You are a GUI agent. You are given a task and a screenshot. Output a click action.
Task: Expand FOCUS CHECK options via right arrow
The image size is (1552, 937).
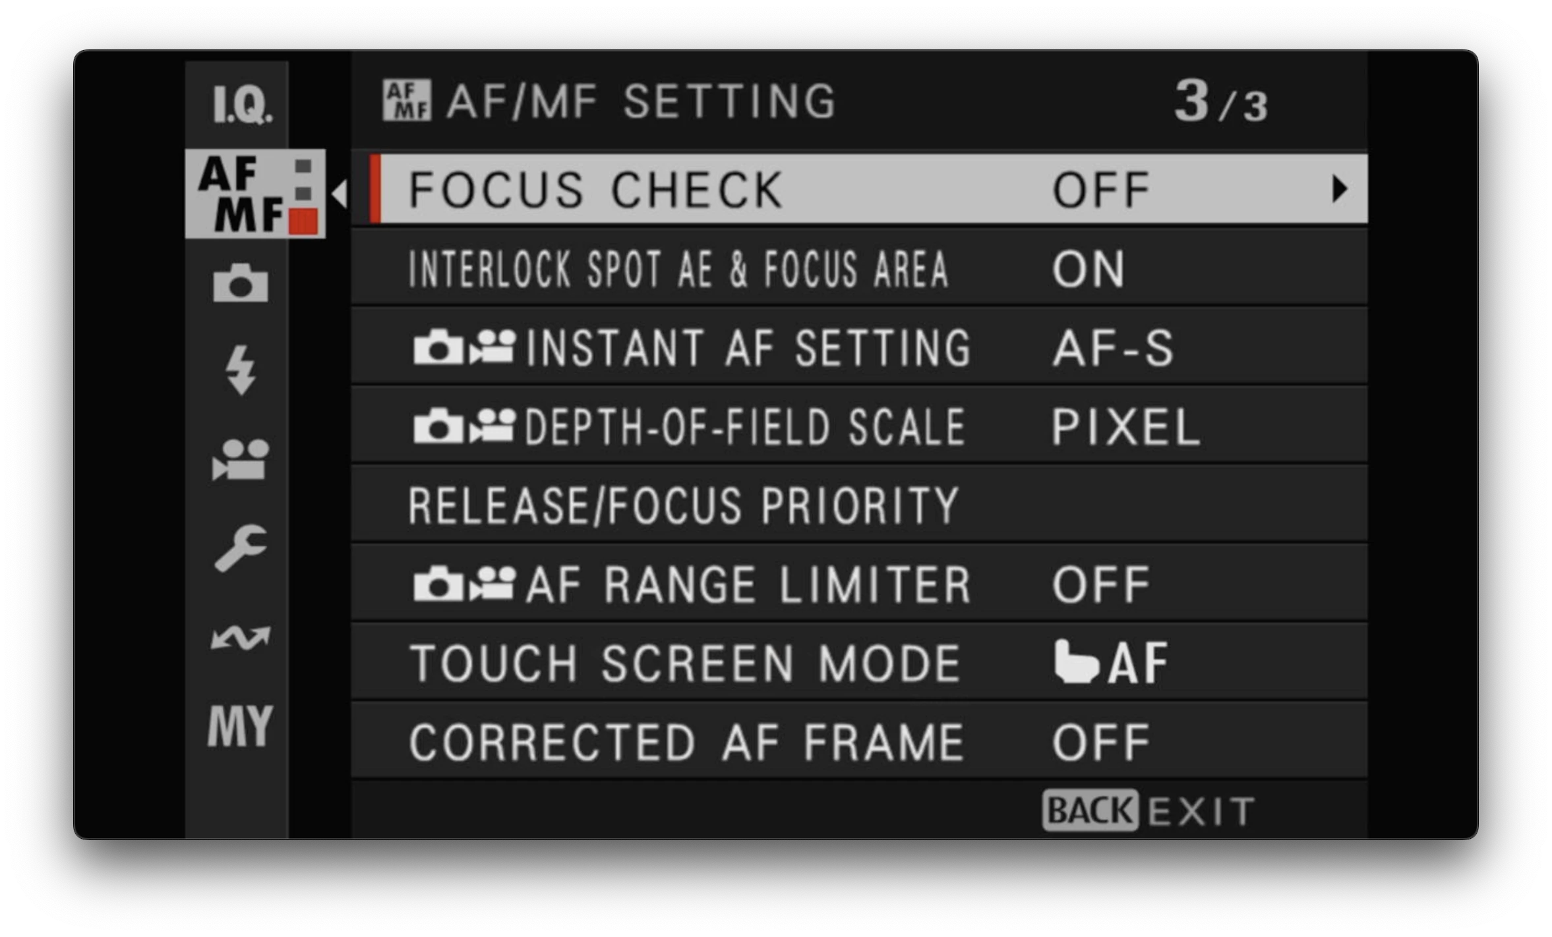(1338, 190)
